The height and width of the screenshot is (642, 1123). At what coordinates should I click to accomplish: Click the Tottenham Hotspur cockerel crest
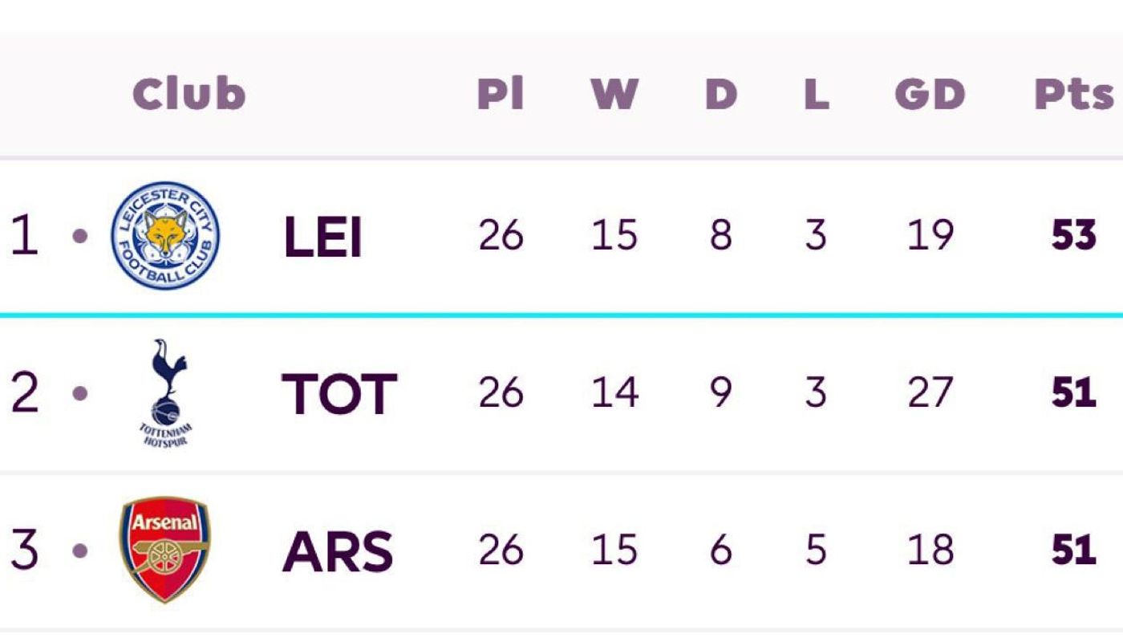pyautogui.click(x=165, y=392)
